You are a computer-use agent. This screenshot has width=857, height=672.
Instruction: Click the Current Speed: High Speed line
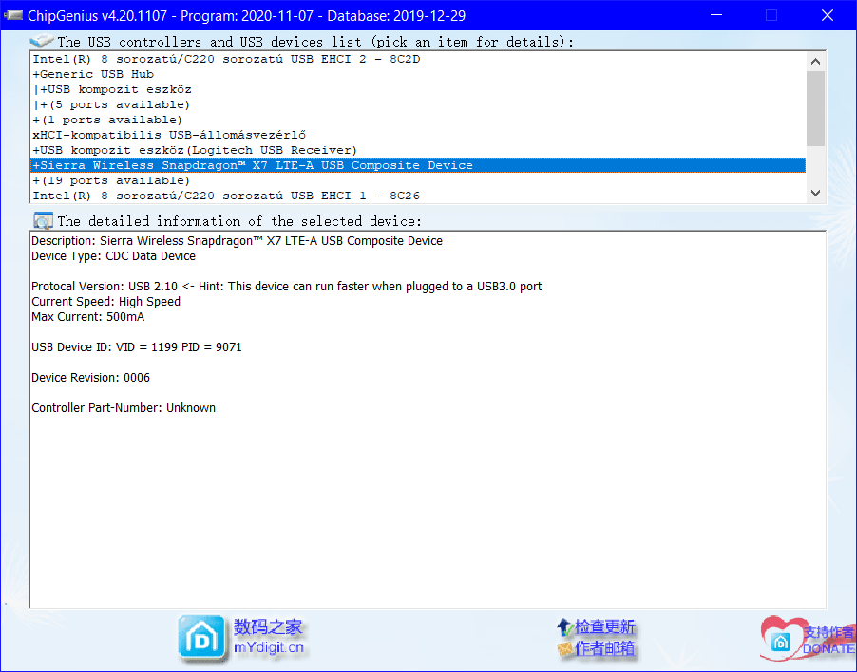[105, 301]
